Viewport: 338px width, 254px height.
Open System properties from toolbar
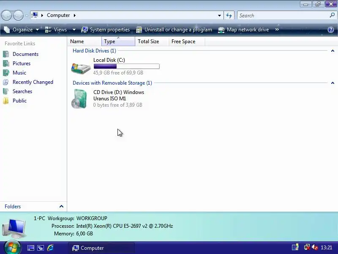tap(105, 30)
